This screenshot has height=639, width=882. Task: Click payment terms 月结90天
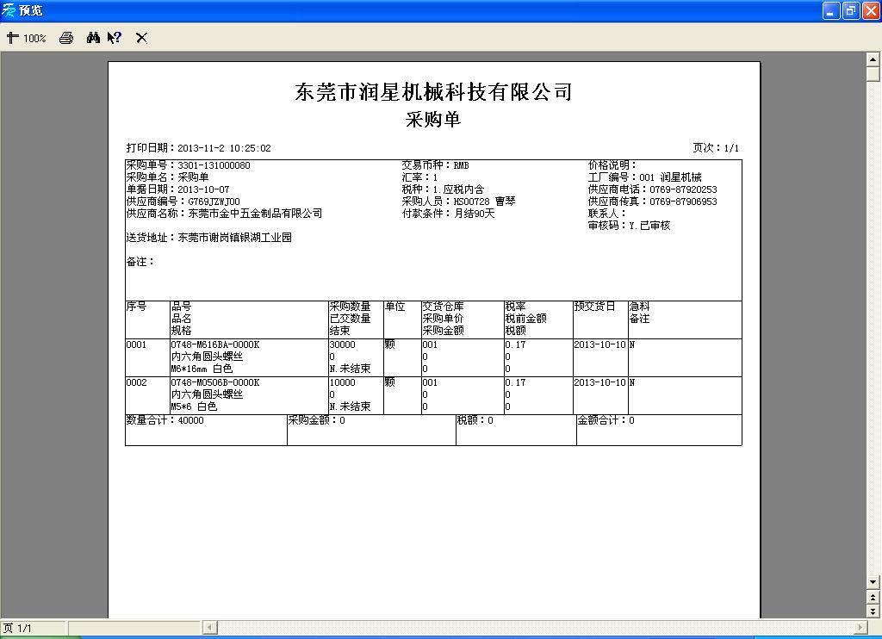click(x=475, y=214)
